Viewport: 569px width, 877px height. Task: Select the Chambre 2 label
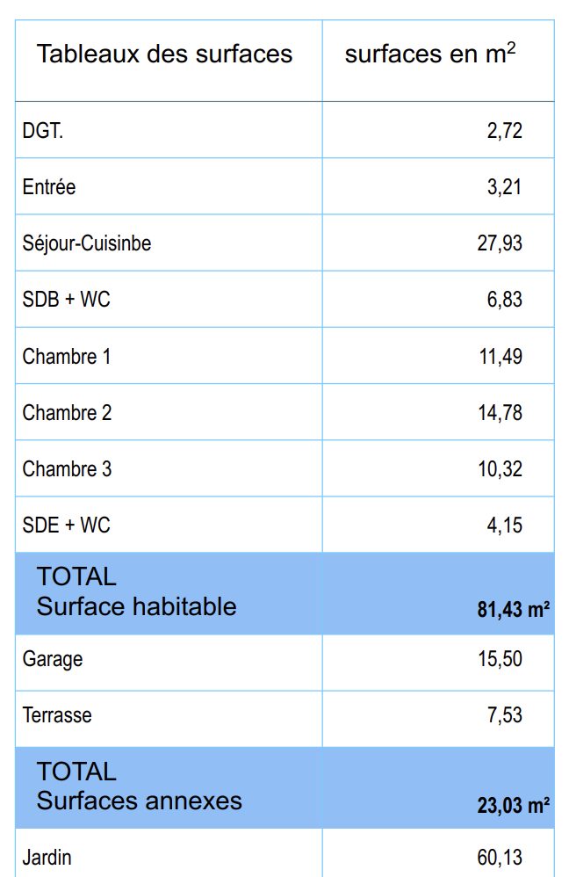67,413
